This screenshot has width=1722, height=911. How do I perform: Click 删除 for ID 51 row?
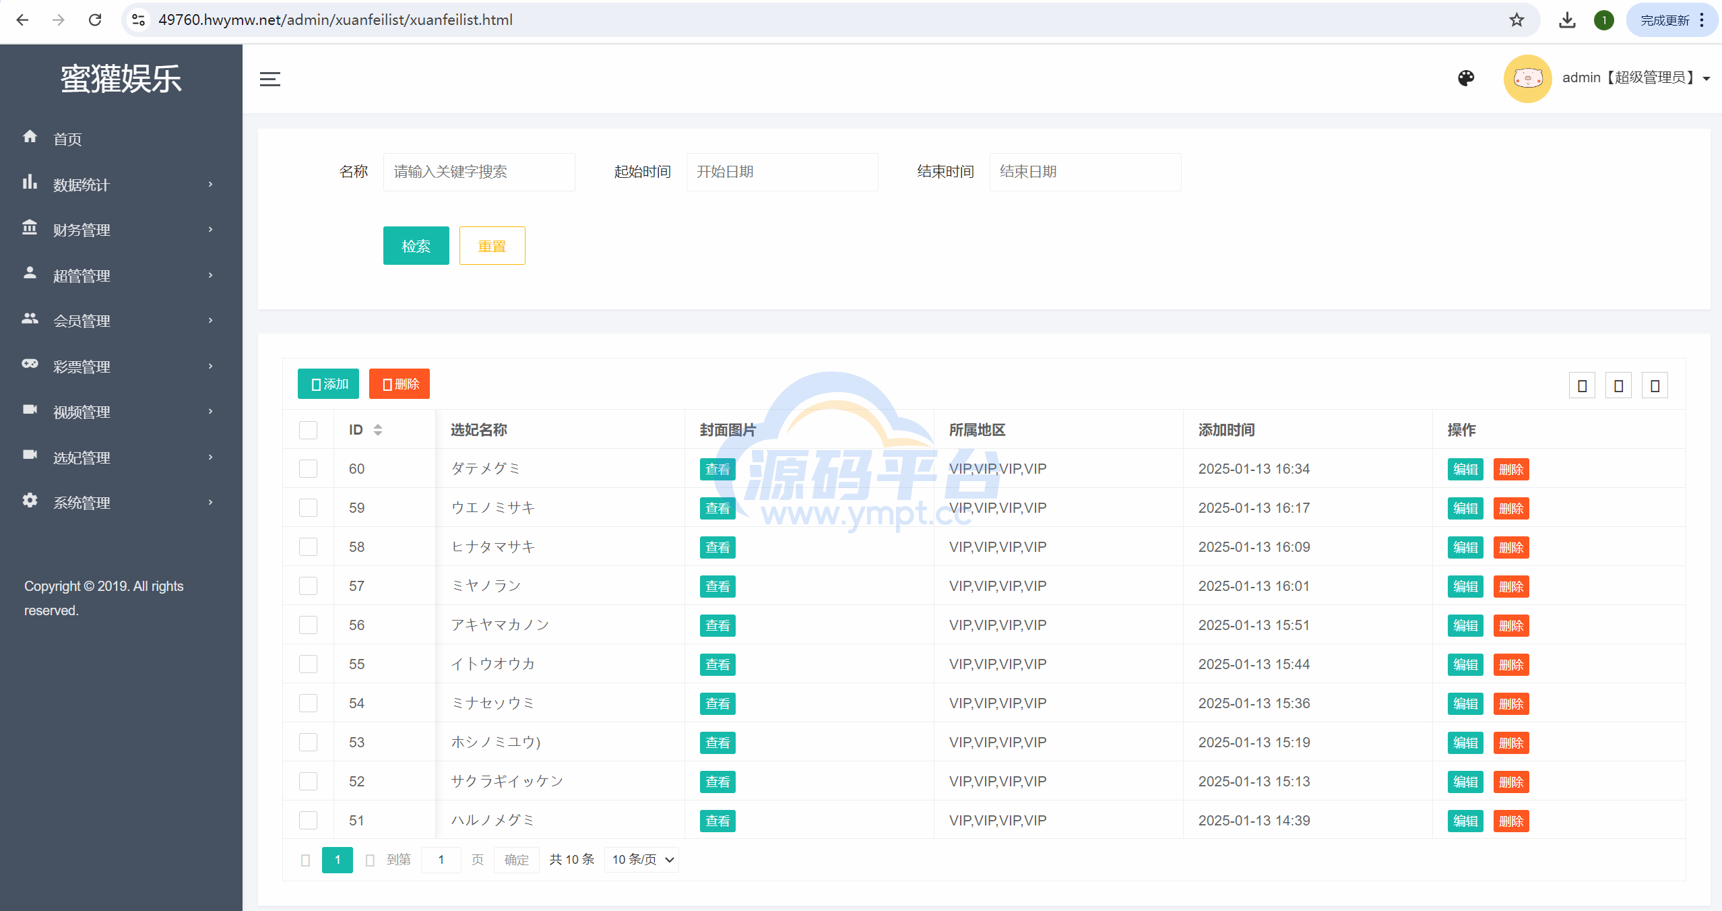[1511, 821]
